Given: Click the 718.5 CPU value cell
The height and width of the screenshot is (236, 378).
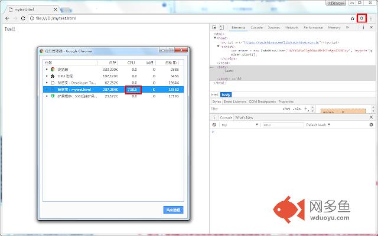Looking at the screenshot, I should click(x=133, y=90).
